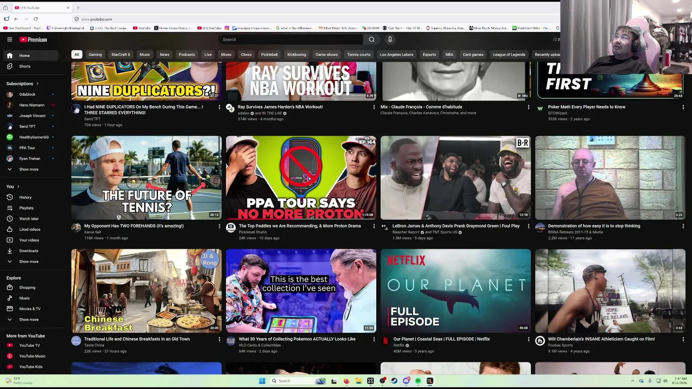Show hidden system tray icons chevron
Viewport: 692px width, 389px height.
tap(633, 381)
